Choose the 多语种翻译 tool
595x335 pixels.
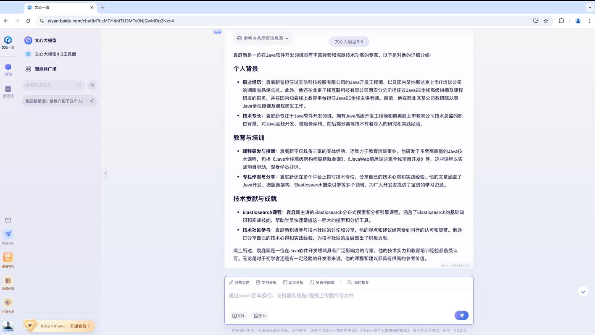click(x=322, y=283)
